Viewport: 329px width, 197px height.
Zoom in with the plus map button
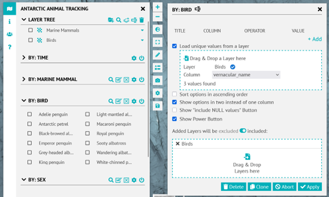click(x=158, y=7)
